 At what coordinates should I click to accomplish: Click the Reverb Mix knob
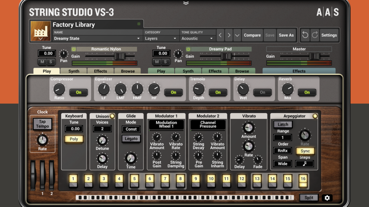(288, 89)
